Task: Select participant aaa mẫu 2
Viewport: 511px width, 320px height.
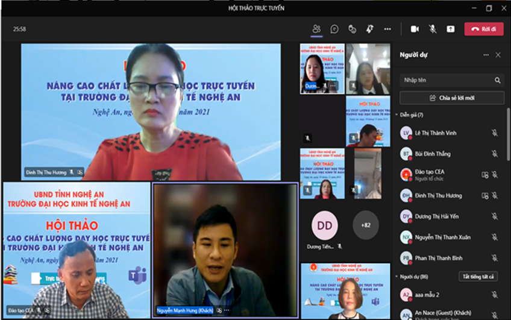Action: tap(451, 295)
